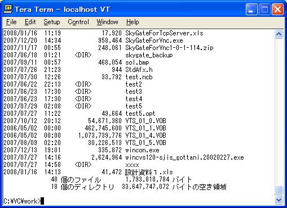Click test5.opt filename

(x=140, y=114)
